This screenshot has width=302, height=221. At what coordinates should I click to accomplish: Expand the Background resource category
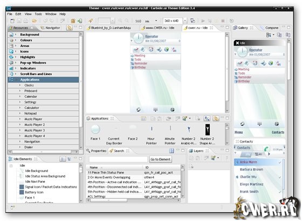click(x=16, y=34)
